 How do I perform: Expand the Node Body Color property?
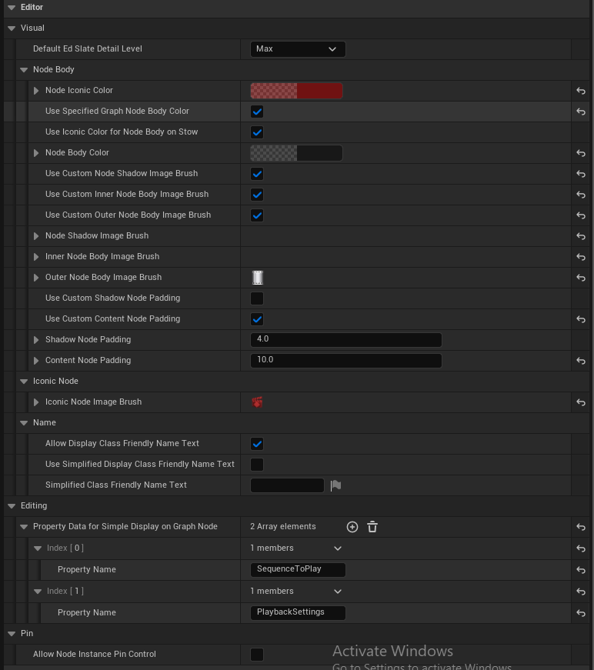36,153
